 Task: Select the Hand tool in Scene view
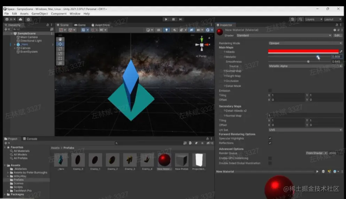(60, 39)
